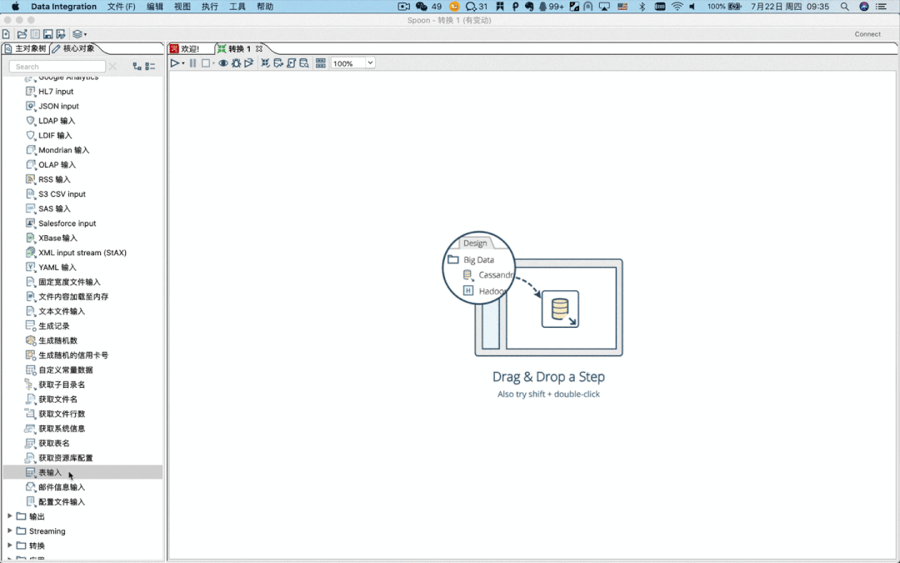Image resolution: width=900 pixels, height=563 pixels.
Task: Click the verify transformation icon
Action: 265,63
